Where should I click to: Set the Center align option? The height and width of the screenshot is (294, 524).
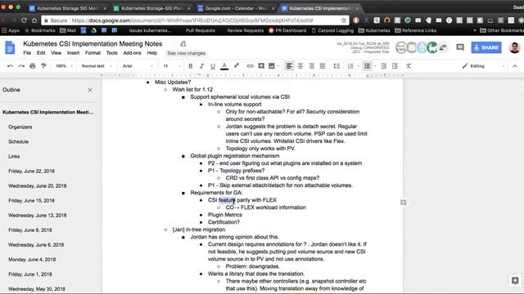click(x=300, y=66)
